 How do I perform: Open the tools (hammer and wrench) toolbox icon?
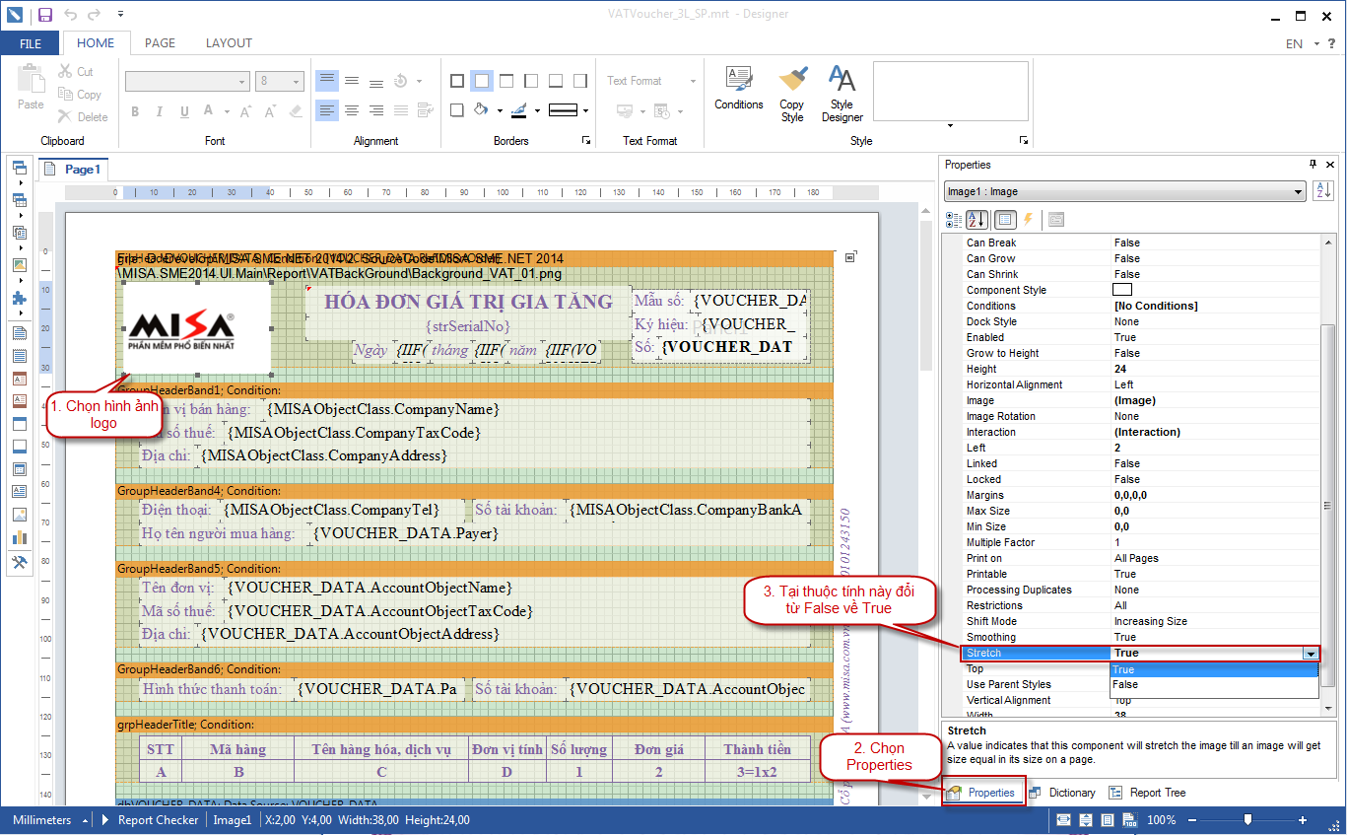(19, 562)
